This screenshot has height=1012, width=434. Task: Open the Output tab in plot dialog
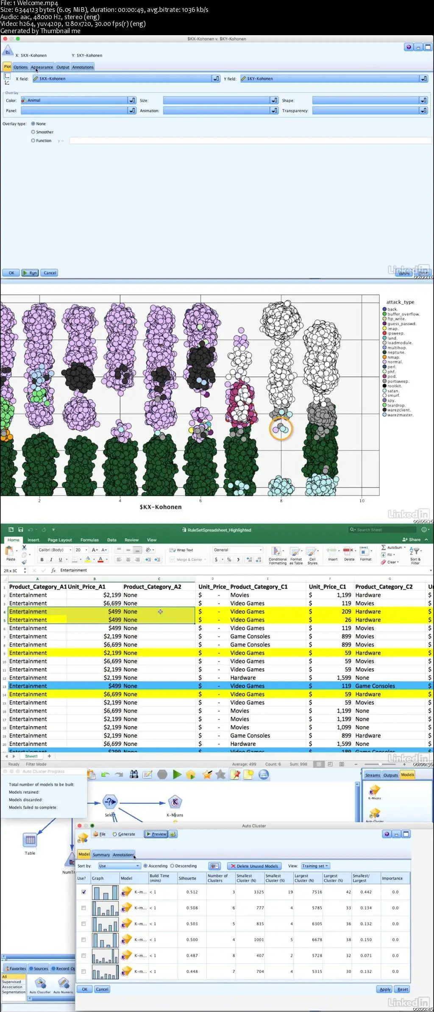coord(63,67)
